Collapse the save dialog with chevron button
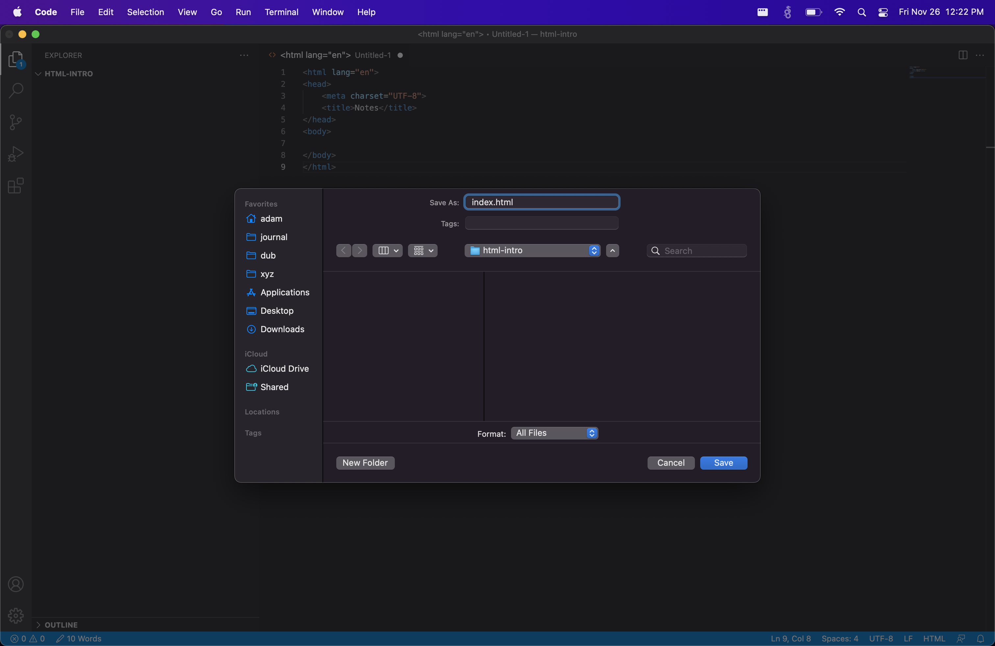 click(x=612, y=250)
